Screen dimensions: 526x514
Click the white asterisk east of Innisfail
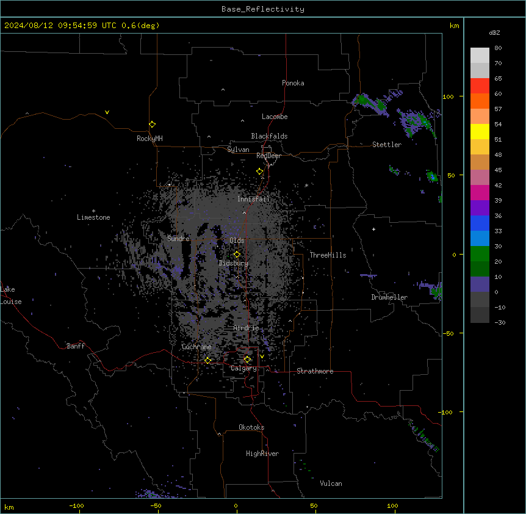tap(306, 185)
